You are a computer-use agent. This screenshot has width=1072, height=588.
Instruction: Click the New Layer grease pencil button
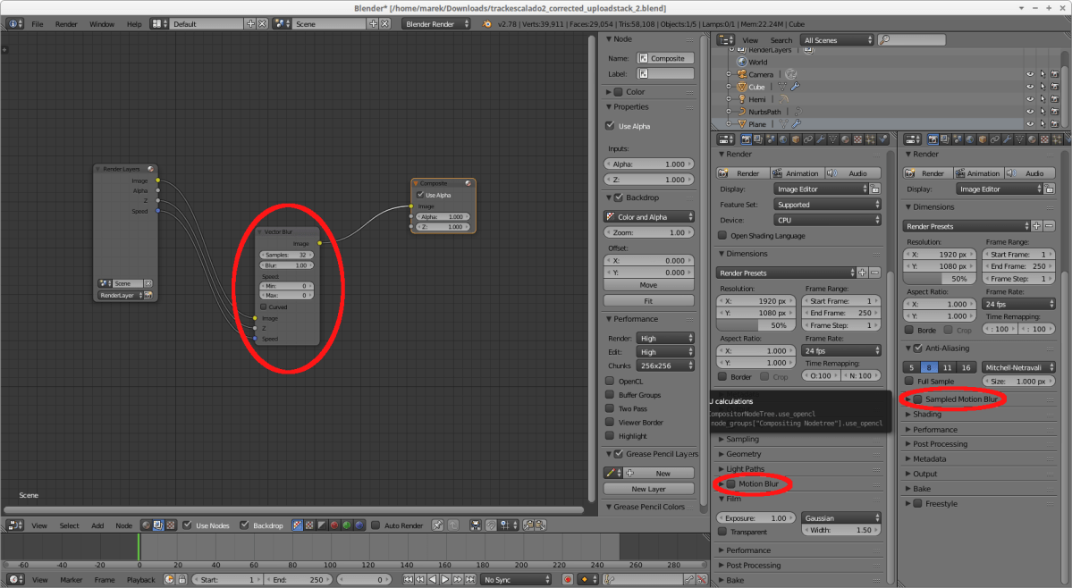(649, 489)
